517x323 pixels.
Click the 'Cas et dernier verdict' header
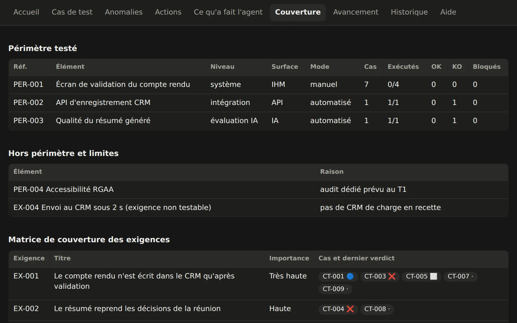coord(356,258)
